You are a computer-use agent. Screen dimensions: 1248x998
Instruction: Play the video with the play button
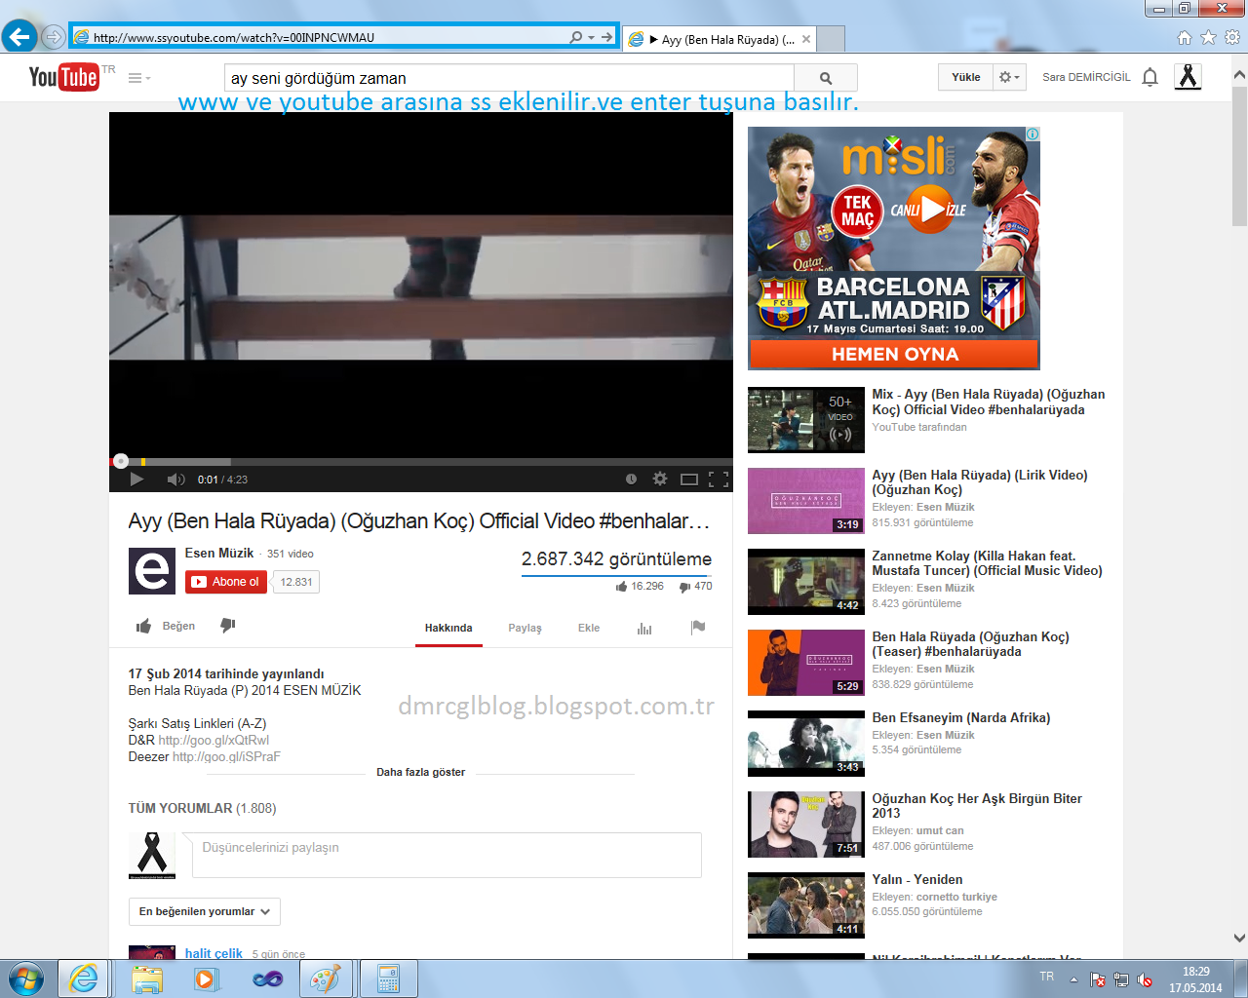tap(136, 479)
